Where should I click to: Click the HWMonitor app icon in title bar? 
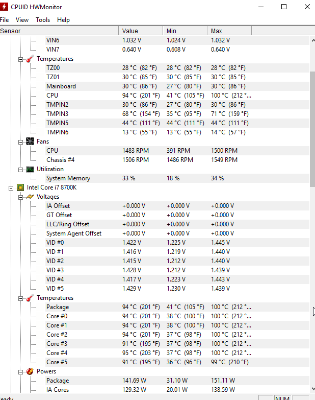4,7
